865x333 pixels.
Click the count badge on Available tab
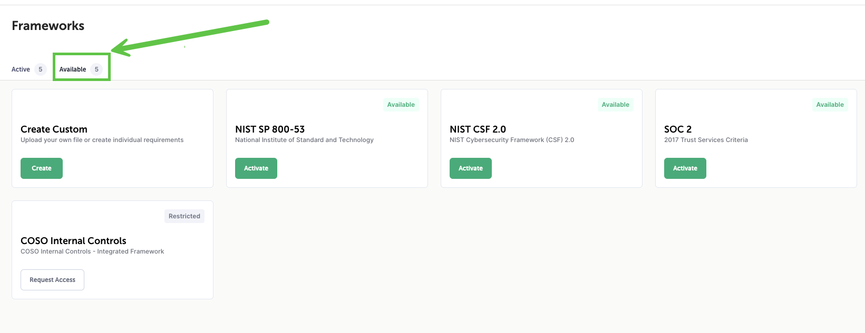[96, 69]
